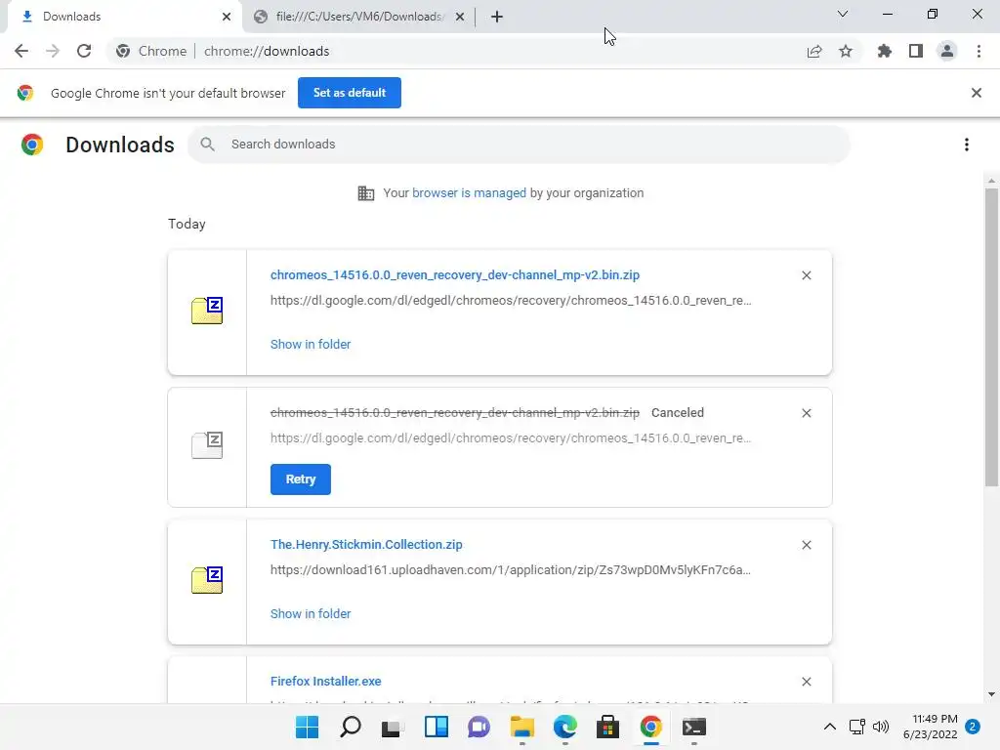The height and width of the screenshot is (750, 1000).
Task: Remove first chromeos zip from the list
Action: tap(806, 275)
